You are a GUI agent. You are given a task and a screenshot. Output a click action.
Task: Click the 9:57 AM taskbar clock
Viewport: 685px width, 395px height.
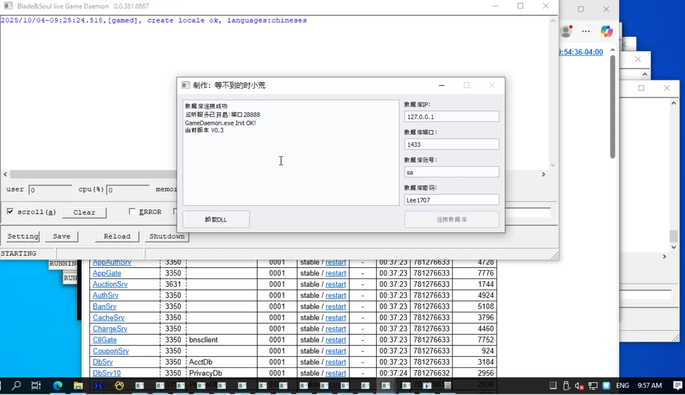[649, 386]
